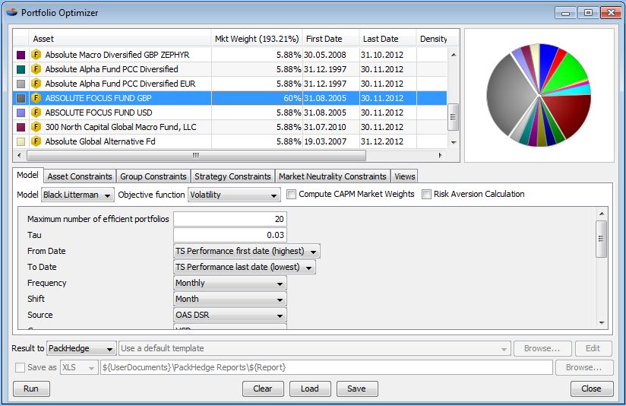Viewport: 626px width, 406px height.
Task: Click the Run button
Action: point(31,389)
